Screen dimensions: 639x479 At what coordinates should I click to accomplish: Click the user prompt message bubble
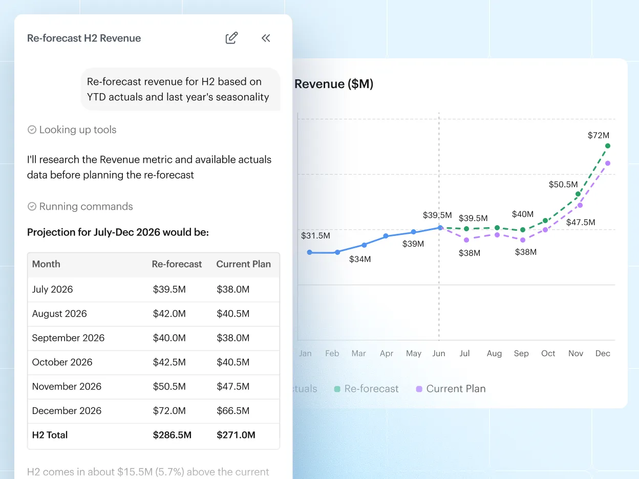coord(180,89)
